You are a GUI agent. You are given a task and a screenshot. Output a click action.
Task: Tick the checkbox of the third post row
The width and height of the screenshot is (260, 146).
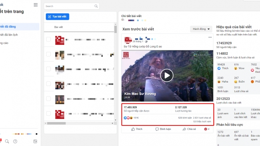point(49,69)
